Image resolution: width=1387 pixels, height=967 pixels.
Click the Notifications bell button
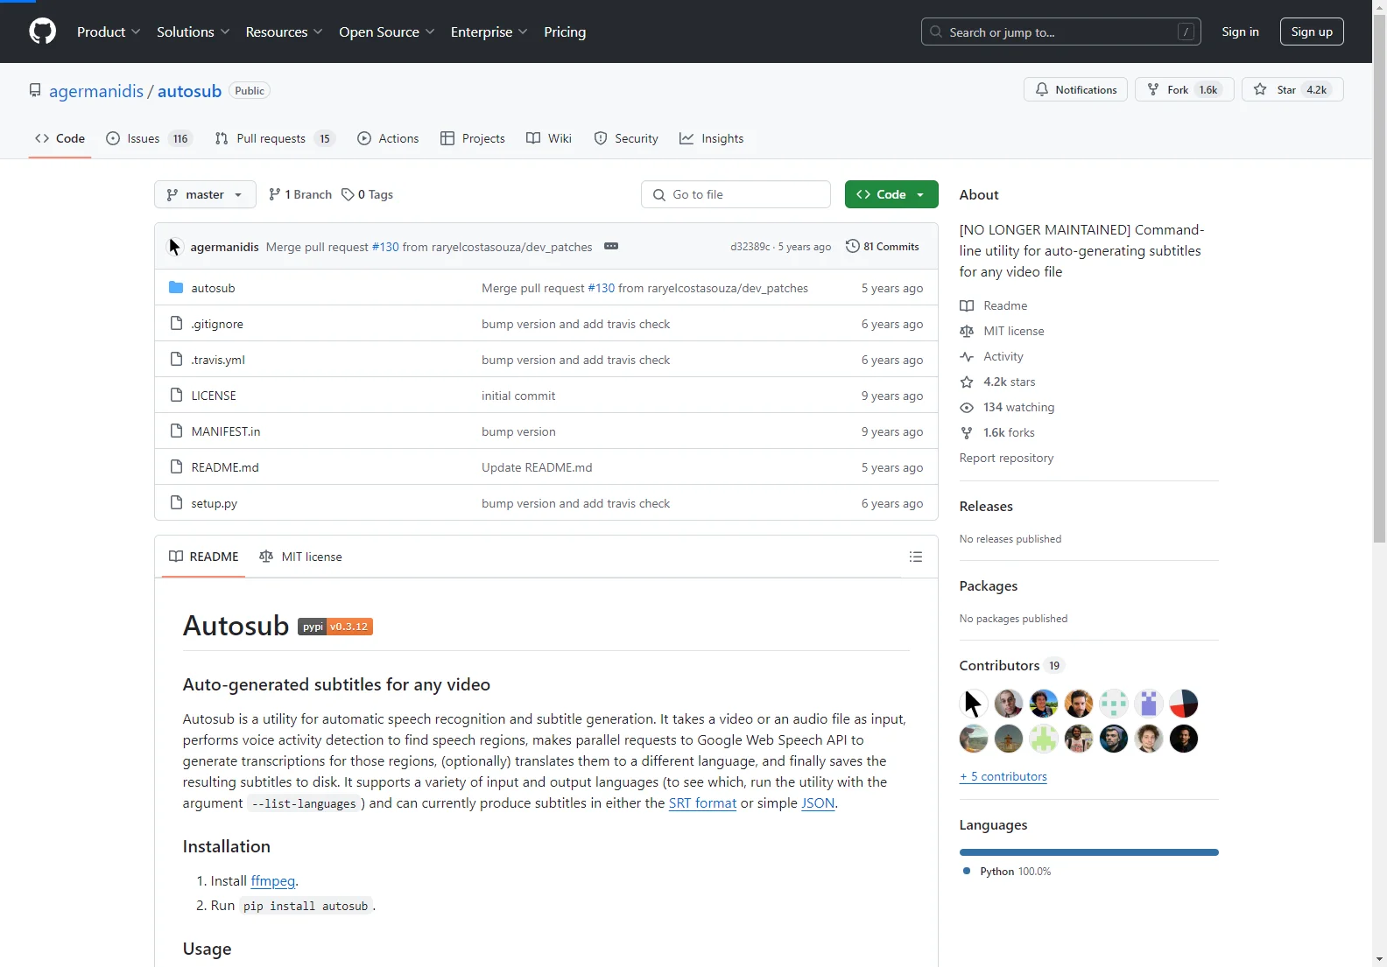(1075, 89)
